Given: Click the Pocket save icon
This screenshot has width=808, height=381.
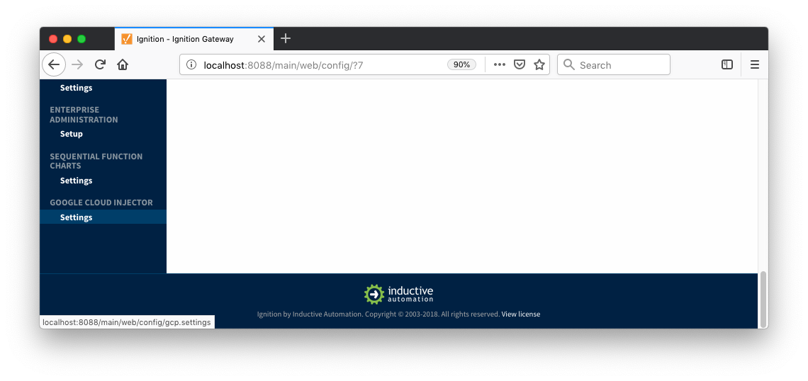Looking at the screenshot, I should click(519, 64).
